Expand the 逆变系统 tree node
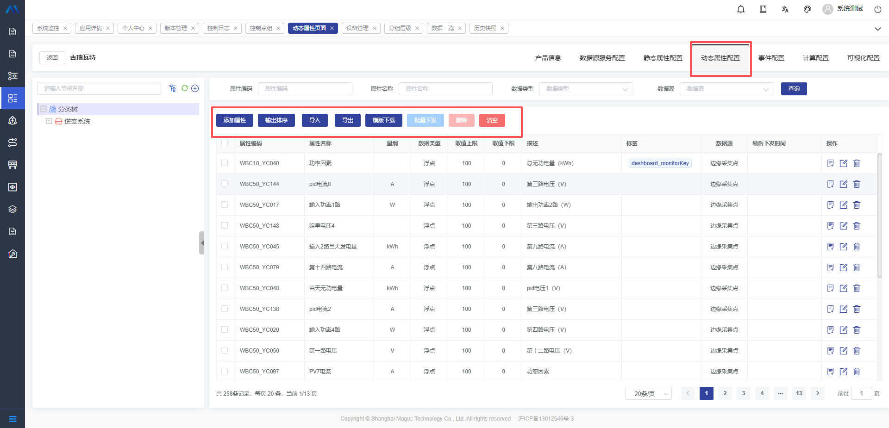 coord(49,121)
